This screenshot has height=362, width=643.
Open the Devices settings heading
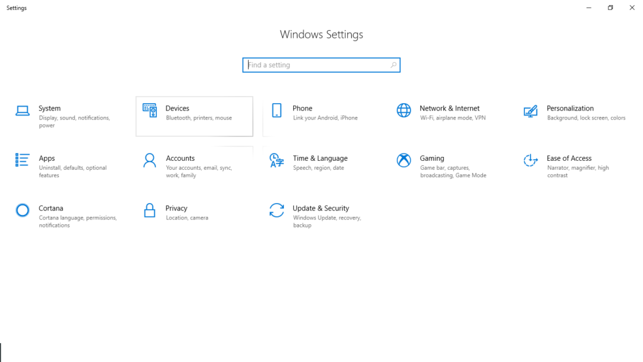(x=177, y=108)
